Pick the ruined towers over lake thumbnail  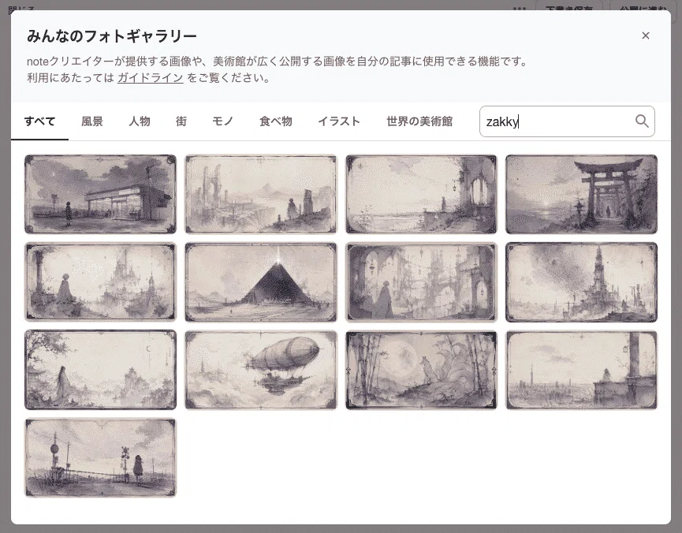(261, 194)
